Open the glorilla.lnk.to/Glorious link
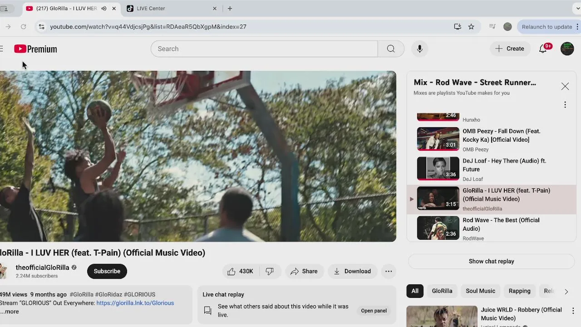Screen dimensions: 581x327 click(135, 303)
